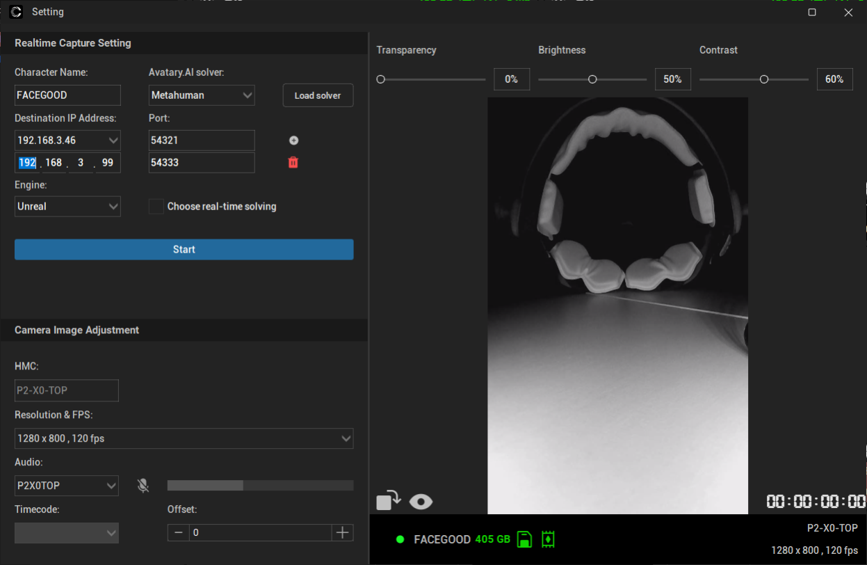The width and height of the screenshot is (867, 565).
Task: Click the FACEGOOD label in status bar
Action: 442,539
